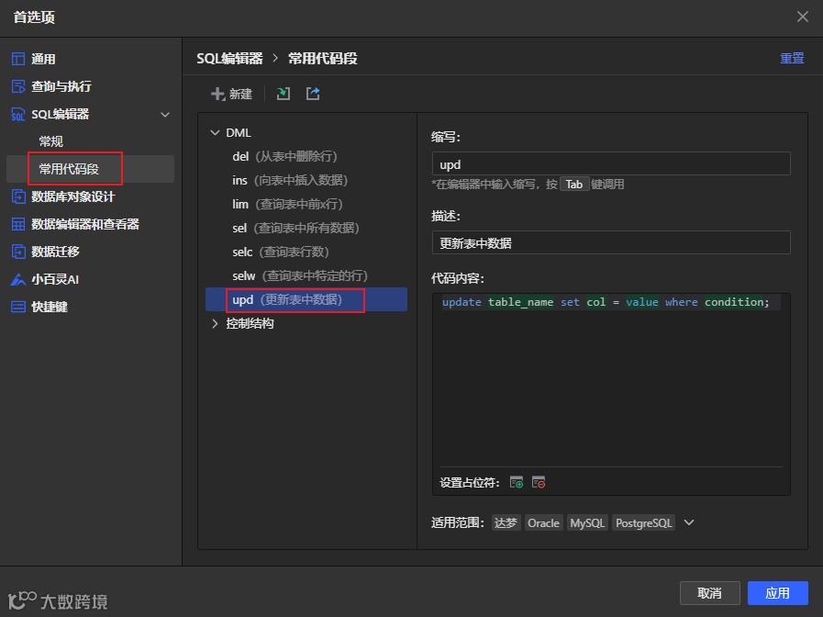Select 常用代码段 in sidebar

90,169
